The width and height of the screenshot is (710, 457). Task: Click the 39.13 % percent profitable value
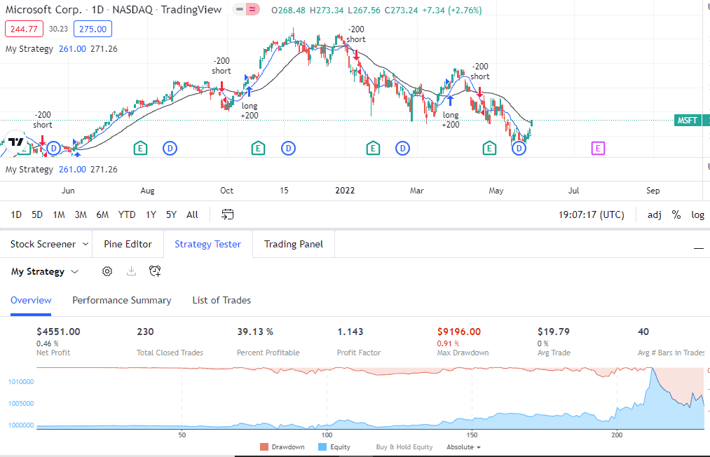pyautogui.click(x=255, y=332)
